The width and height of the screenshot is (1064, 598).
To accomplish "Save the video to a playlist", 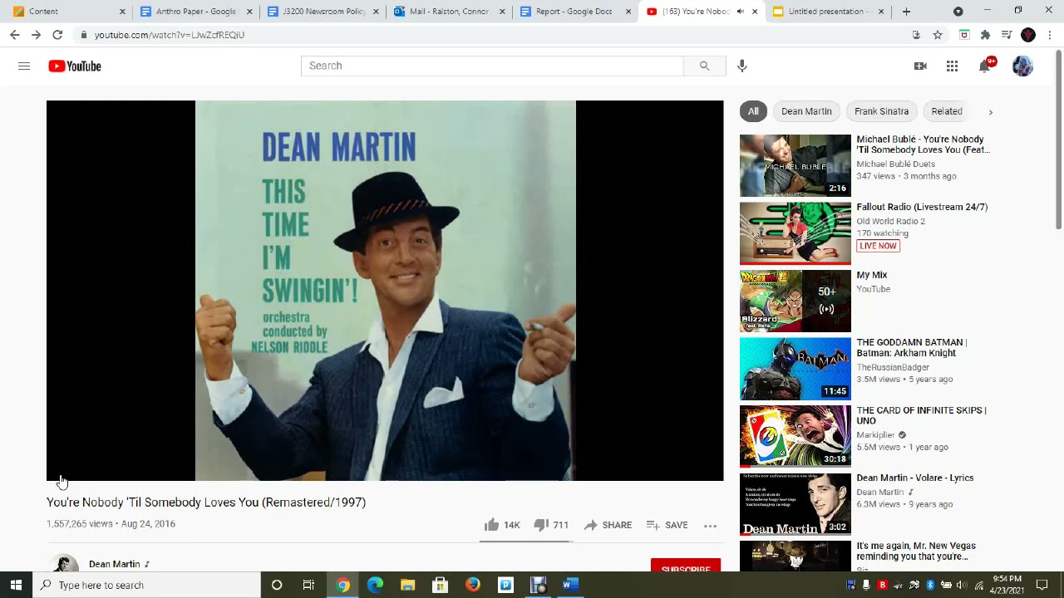I will click(x=667, y=525).
